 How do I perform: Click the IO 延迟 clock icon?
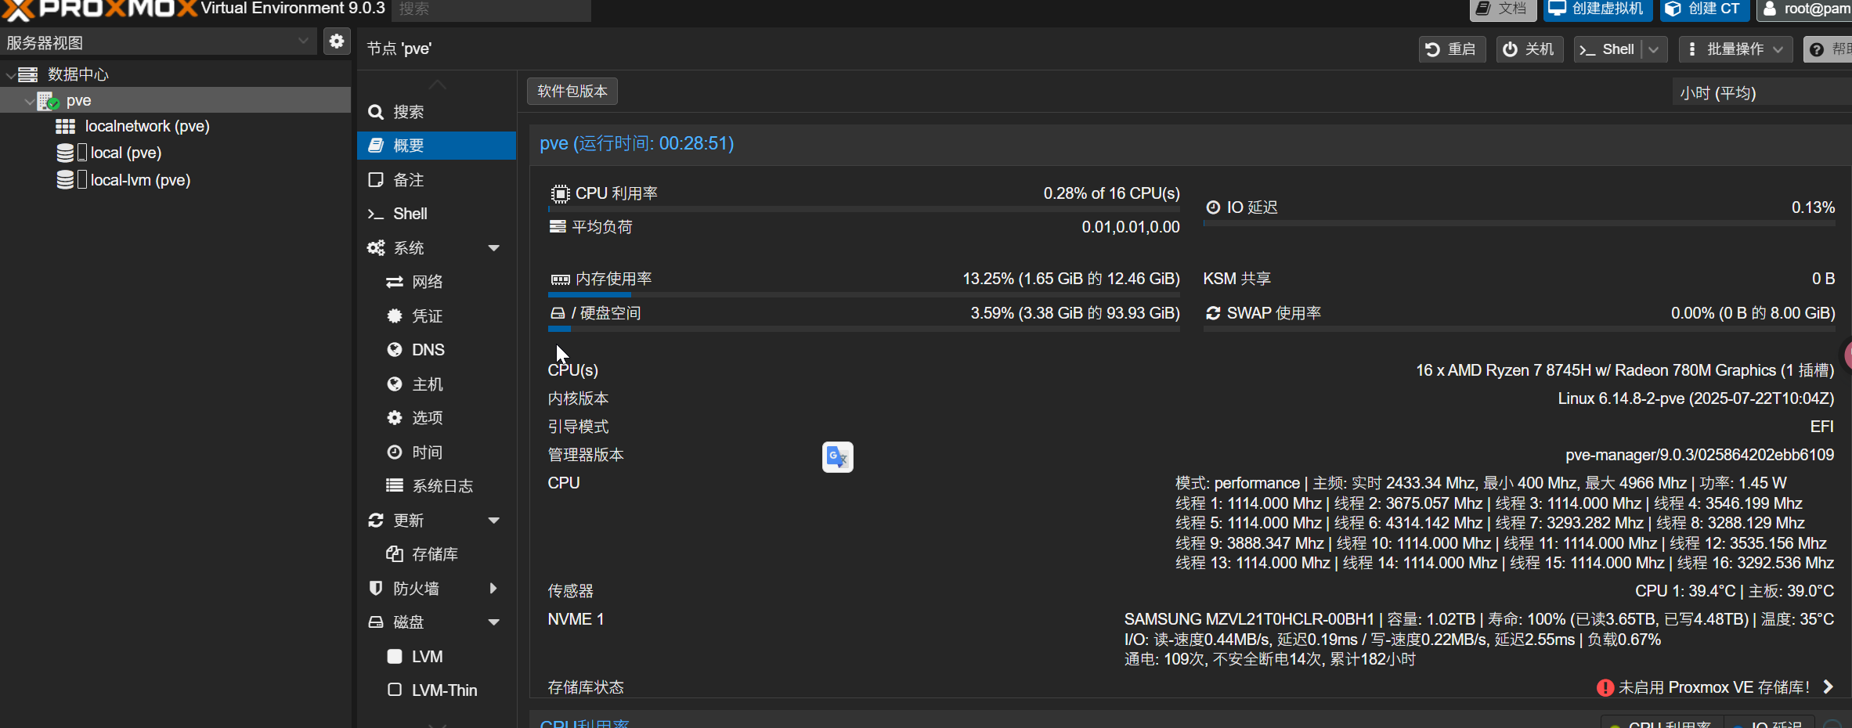click(x=1213, y=207)
